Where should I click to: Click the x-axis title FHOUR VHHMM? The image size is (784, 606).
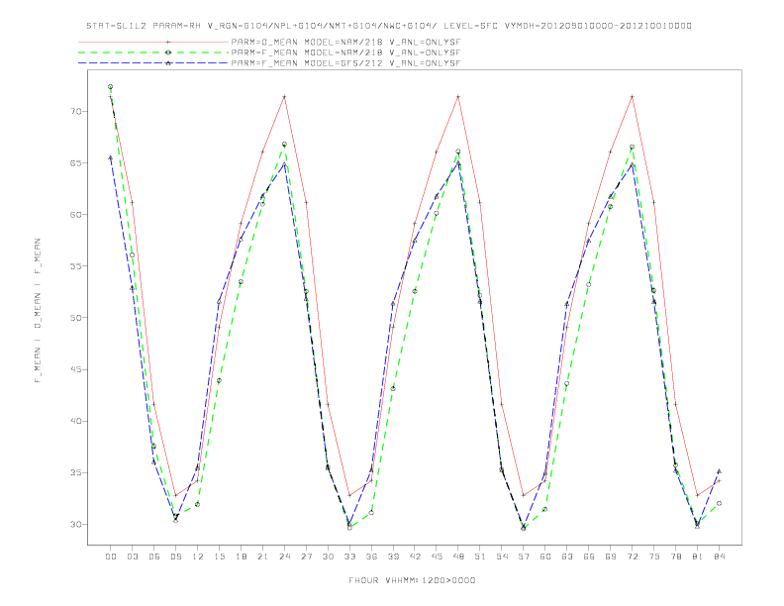pos(412,580)
